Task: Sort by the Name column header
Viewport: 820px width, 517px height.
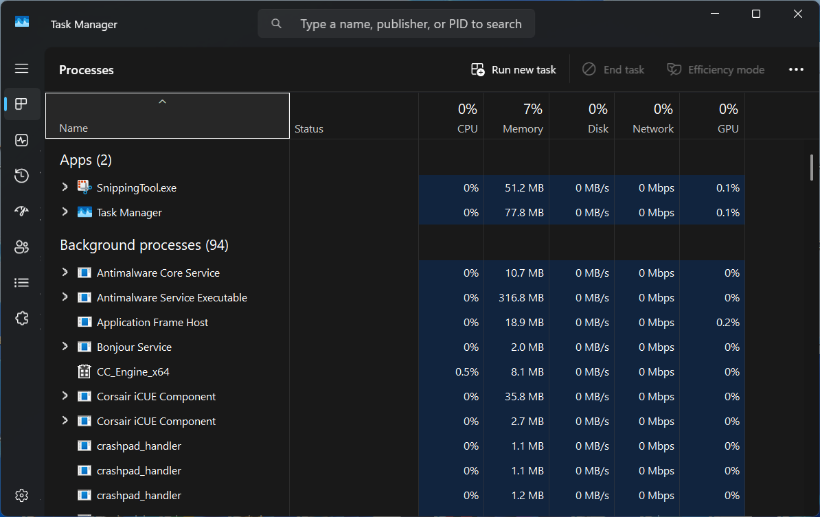Action: click(168, 115)
